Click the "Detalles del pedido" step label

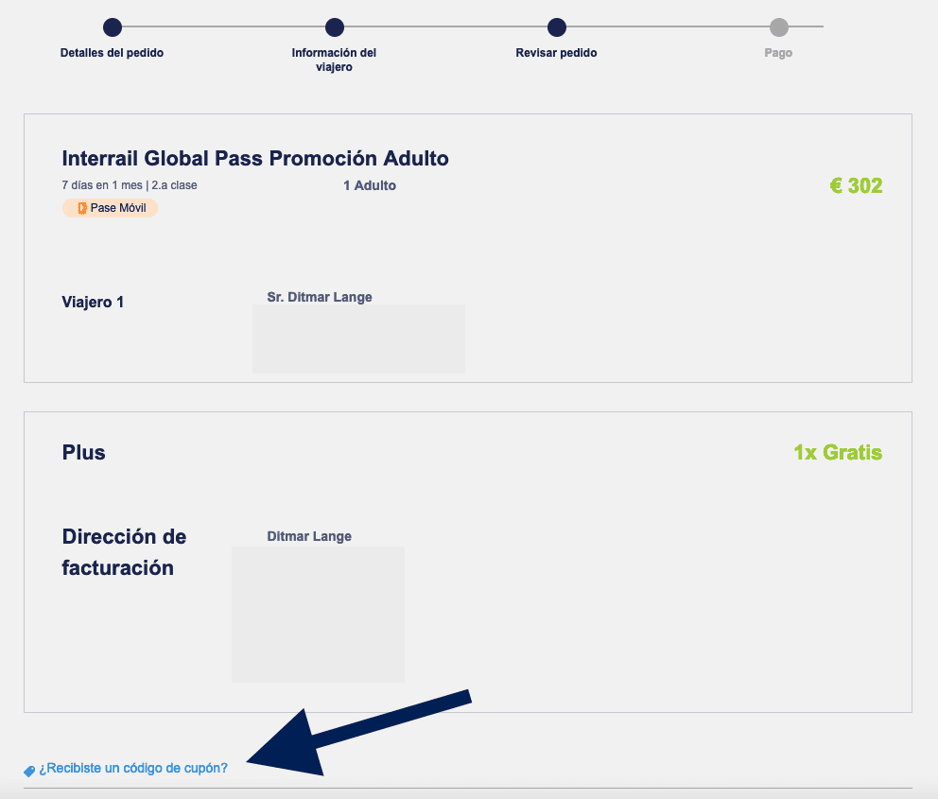(x=112, y=53)
